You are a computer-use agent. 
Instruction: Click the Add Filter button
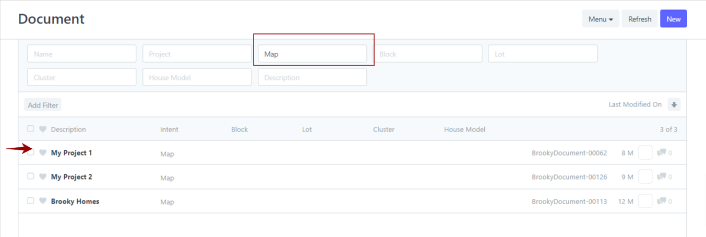coord(43,105)
